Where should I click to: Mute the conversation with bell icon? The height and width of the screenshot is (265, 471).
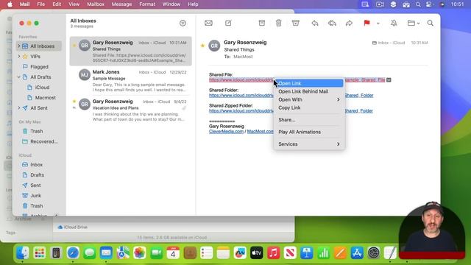[394, 23]
